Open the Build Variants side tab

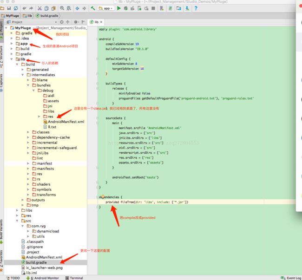pyautogui.click(x=1, y=232)
